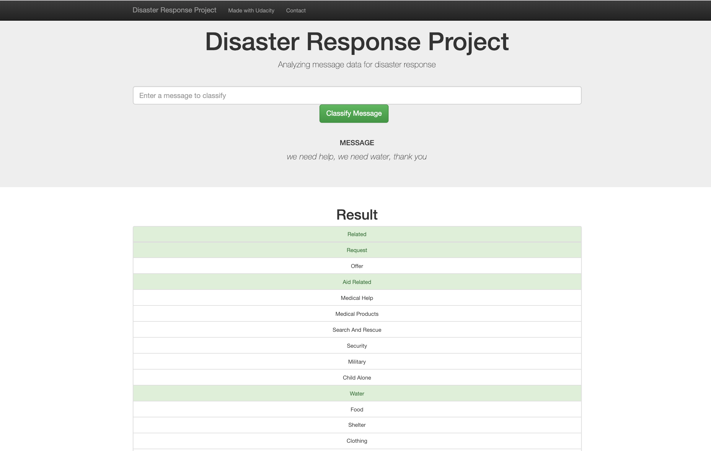Select the Water result row

click(x=357, y=393)
